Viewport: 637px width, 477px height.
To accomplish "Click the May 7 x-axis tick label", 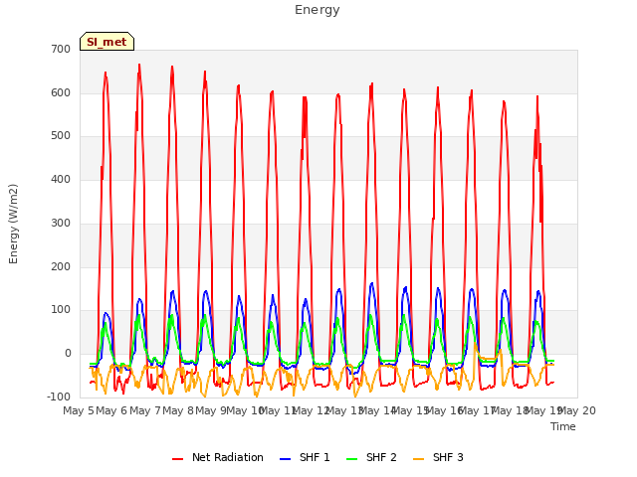I will pyautogui.click(x=145, y=410).
